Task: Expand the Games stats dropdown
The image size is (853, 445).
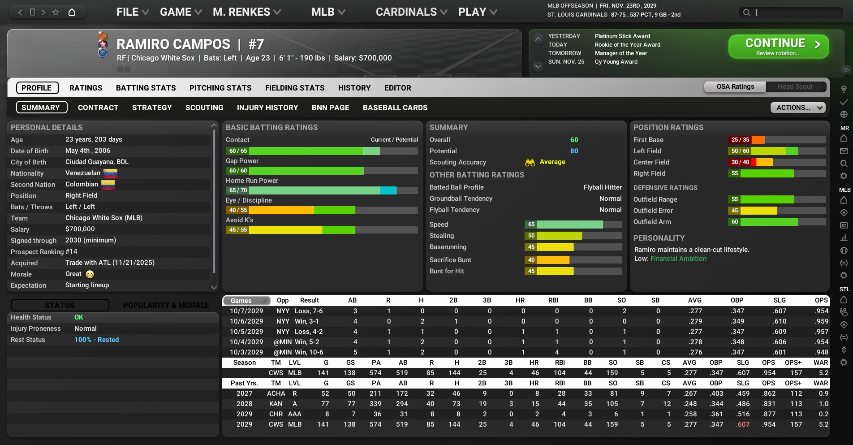Action: tap(246, 301)
